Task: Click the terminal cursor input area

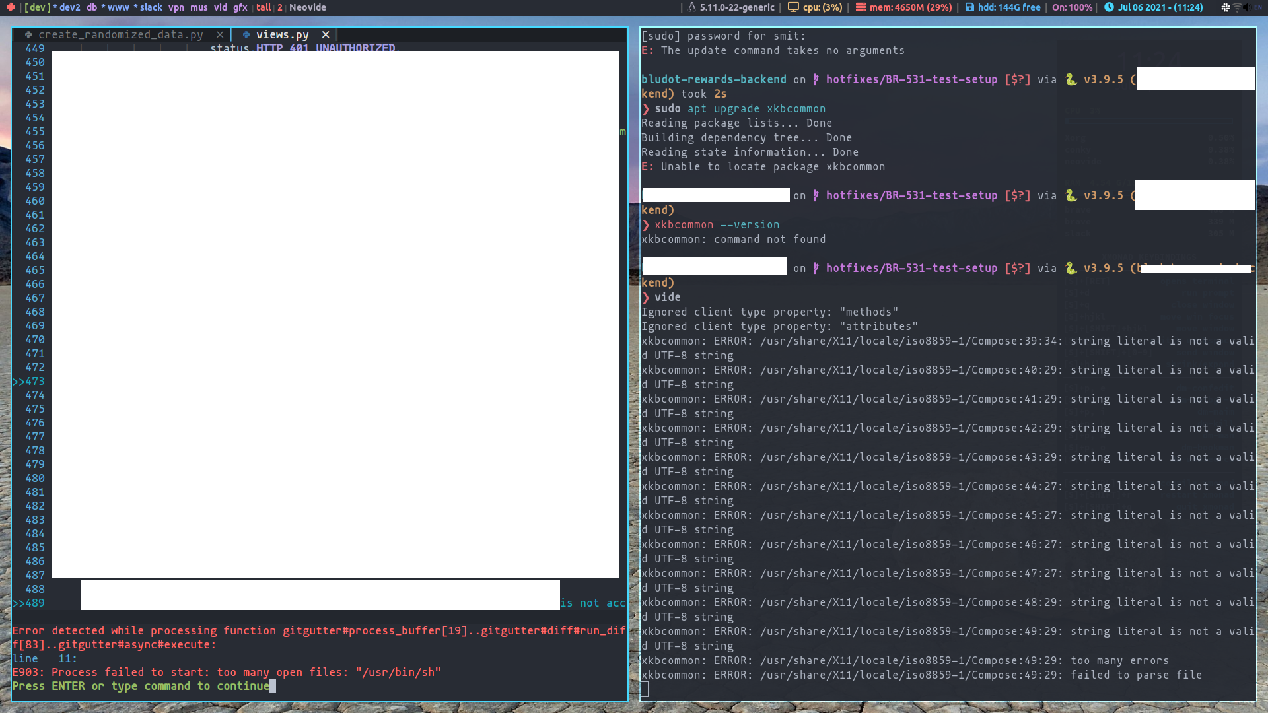Action: coord(645,689)
